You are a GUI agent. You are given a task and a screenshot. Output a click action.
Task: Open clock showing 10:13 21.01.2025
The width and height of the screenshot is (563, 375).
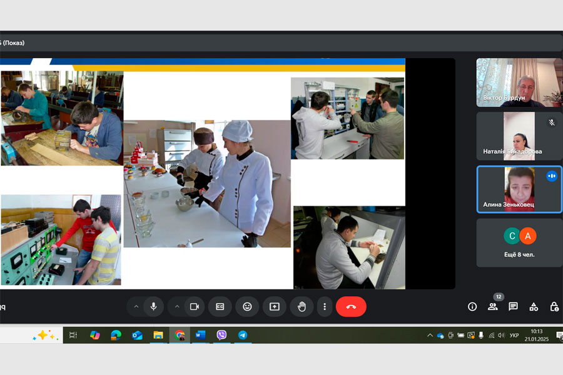[x=537, y=335]
